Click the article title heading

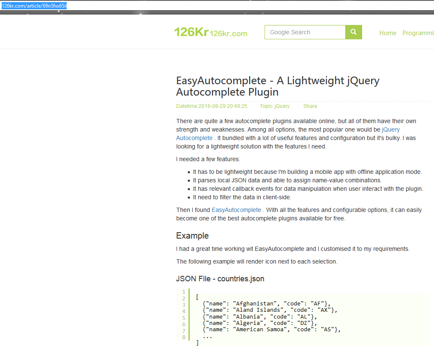tap(277, 86)
